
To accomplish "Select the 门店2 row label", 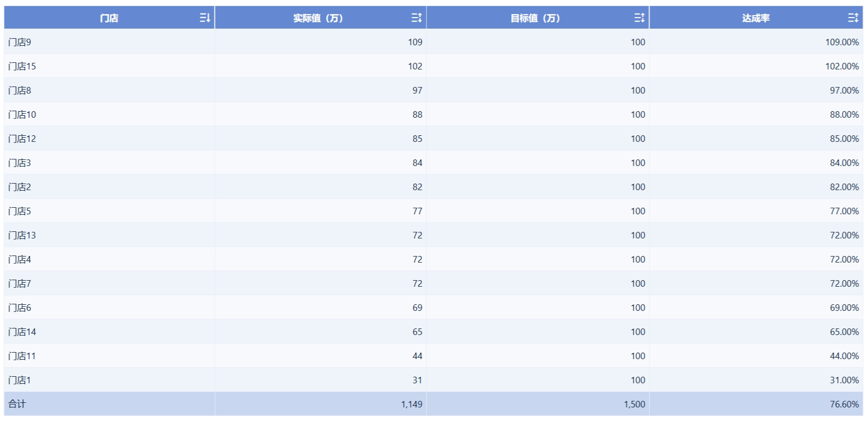I will pyautogui.click(x=20, y=187).
